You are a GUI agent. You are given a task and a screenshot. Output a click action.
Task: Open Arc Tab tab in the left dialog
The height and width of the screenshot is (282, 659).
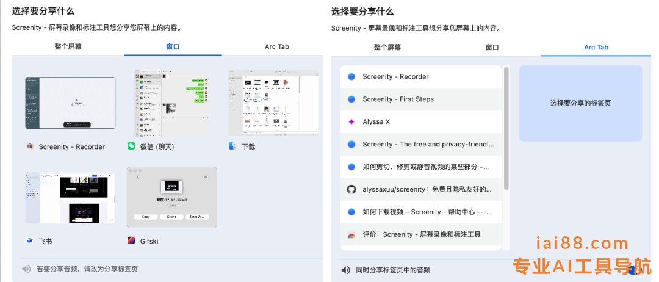[276, 46]
